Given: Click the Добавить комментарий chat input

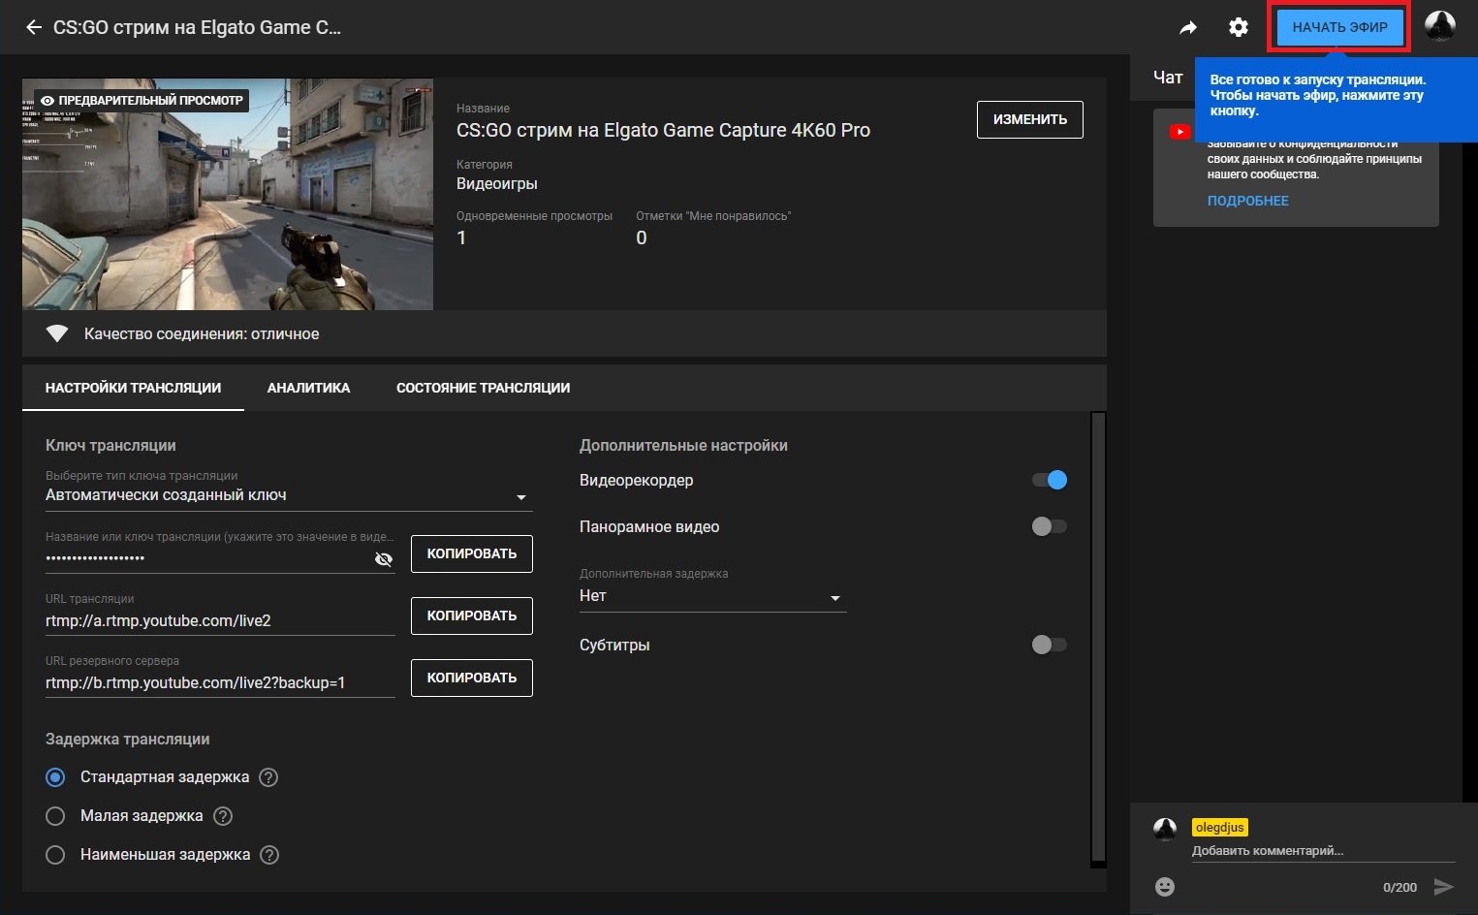Looking at the screenshot, I should (1323, 851).
